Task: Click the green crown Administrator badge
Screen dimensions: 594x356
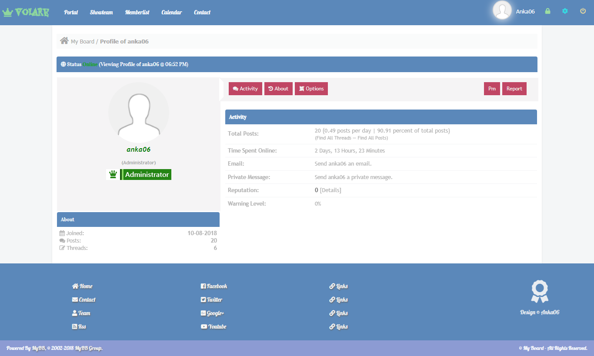Action: point(139,174)
